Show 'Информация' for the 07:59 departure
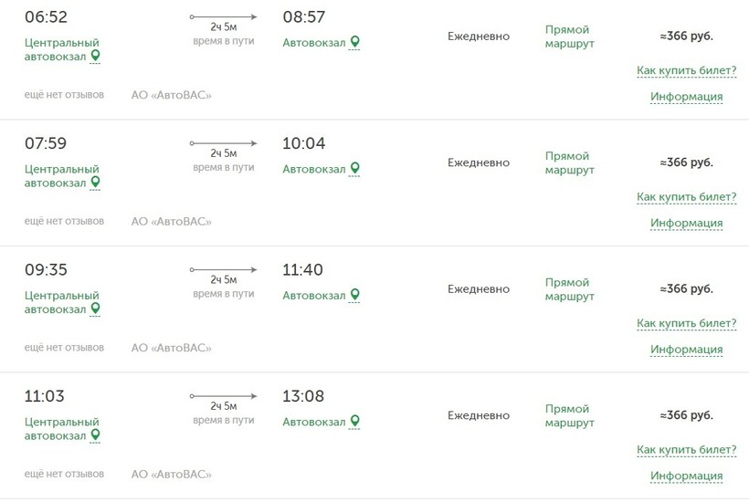The width and height of the screenshot is (749, 502). (x=686, y=224)
